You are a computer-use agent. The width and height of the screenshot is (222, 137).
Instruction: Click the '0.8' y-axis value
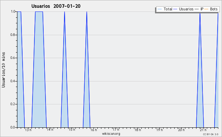13,35
